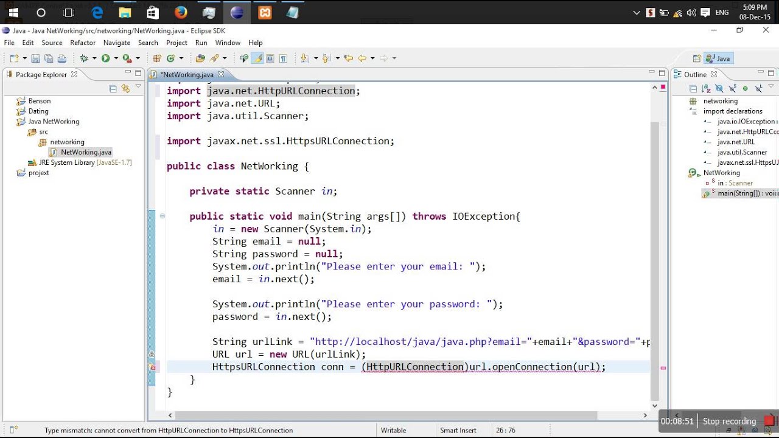Viewport: 779px width, 438px height.
Task: Collapse all in the Outline view
Action: coord(693,88)
